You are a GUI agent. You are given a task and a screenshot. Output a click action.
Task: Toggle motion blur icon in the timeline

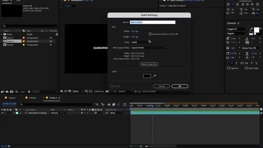[119, 104]
